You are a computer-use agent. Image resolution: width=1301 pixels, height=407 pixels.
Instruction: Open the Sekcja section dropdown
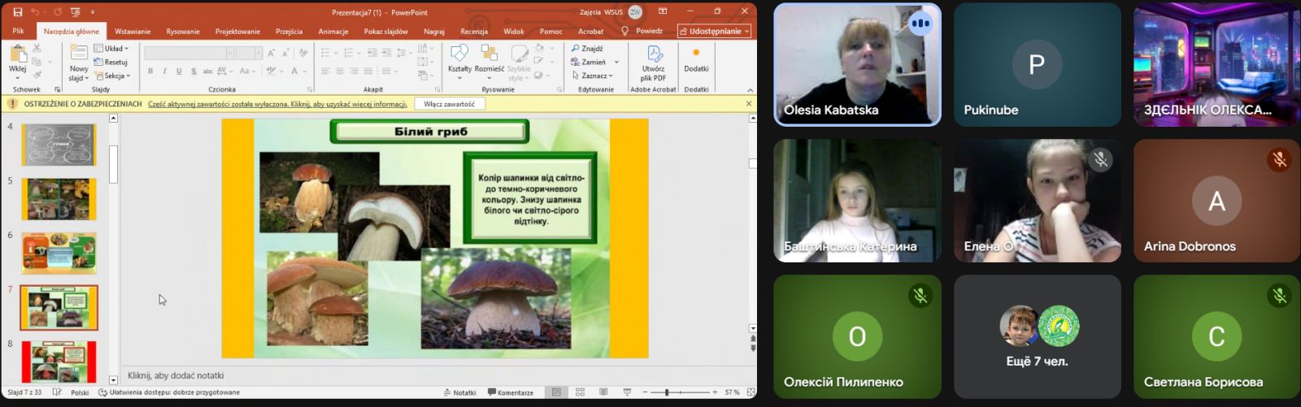114,76
